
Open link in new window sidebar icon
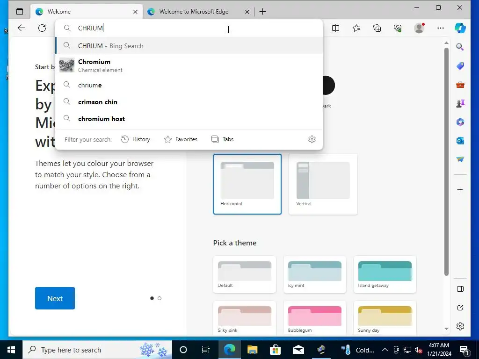coord(460,308)
